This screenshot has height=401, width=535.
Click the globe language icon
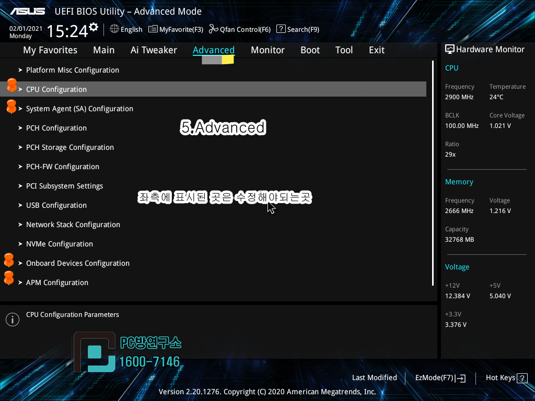114,29
